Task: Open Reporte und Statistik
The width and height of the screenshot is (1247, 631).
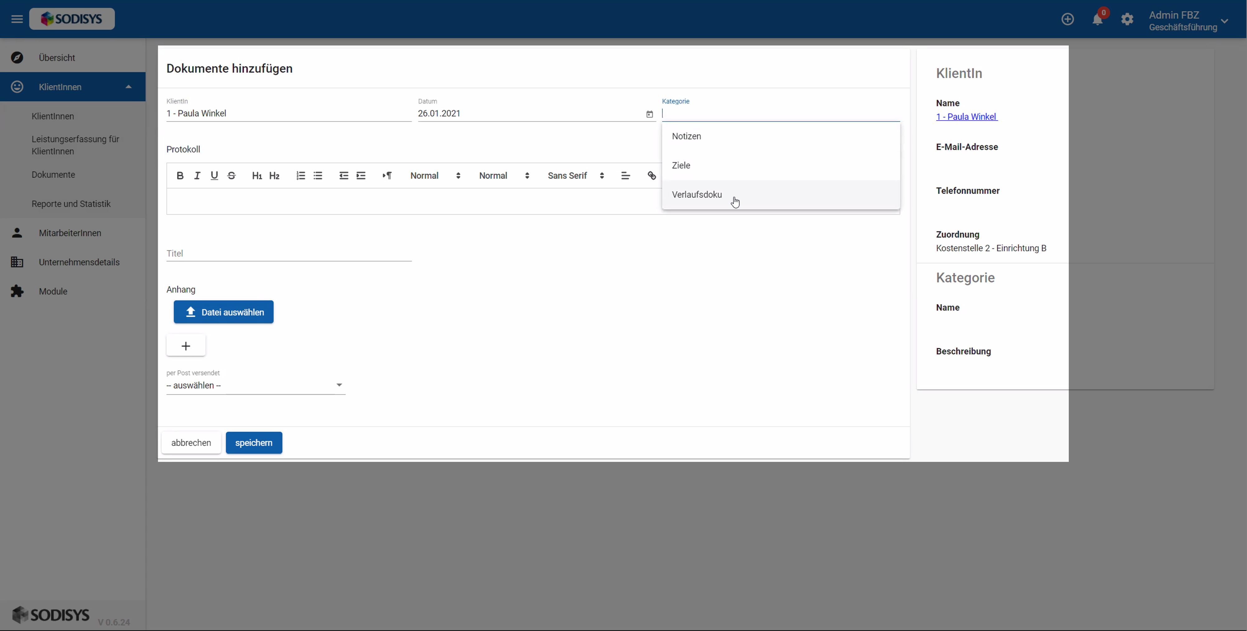Action: pos(71,204)
